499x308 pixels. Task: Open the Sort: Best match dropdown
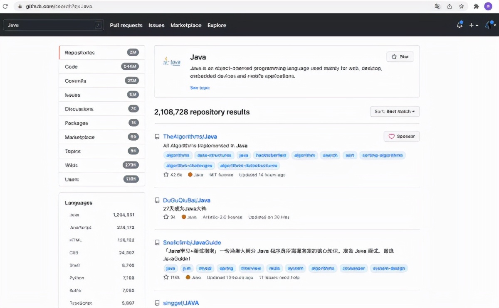pyautogui.click(x=395, y=112)
